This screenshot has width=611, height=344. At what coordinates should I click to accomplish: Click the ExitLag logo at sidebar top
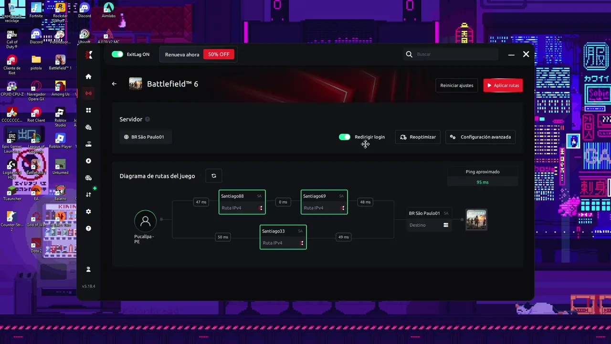88,54
